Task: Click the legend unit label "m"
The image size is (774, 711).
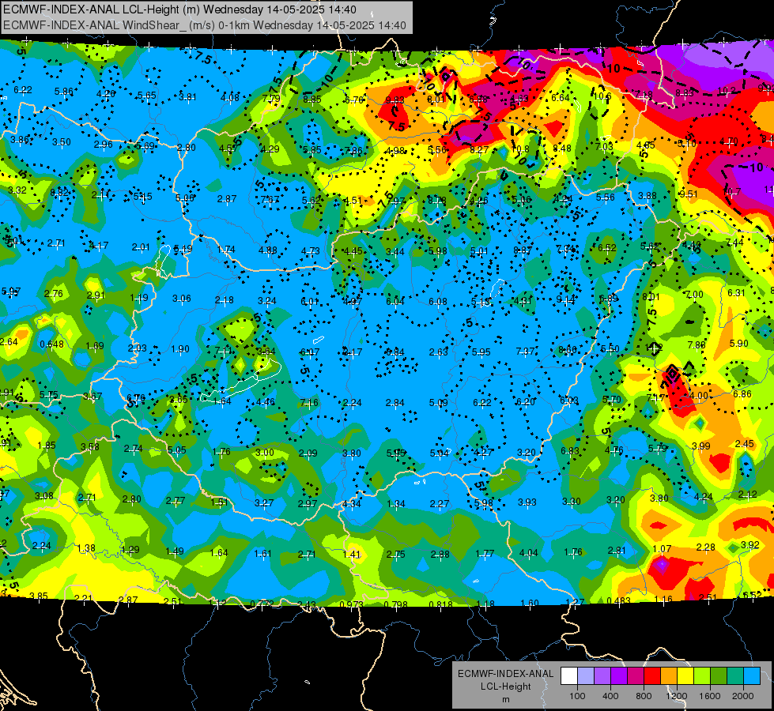Action: point(505,699)
